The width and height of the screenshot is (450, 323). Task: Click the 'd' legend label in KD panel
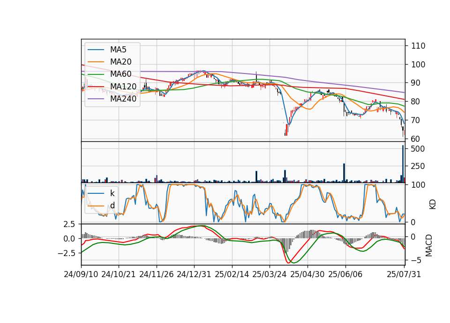point(112,205)
